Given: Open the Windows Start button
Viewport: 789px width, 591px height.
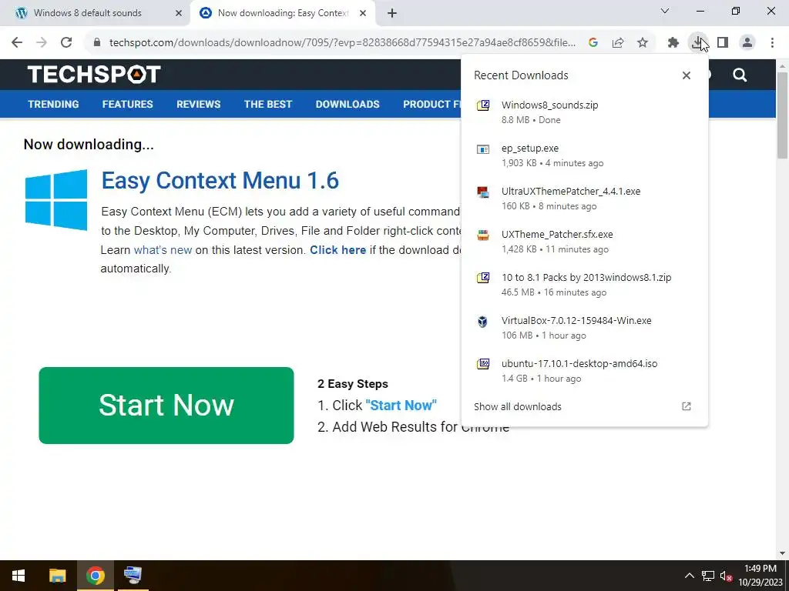Looking at the screenshot, I should pyautogui.click(x=18, y=576).
